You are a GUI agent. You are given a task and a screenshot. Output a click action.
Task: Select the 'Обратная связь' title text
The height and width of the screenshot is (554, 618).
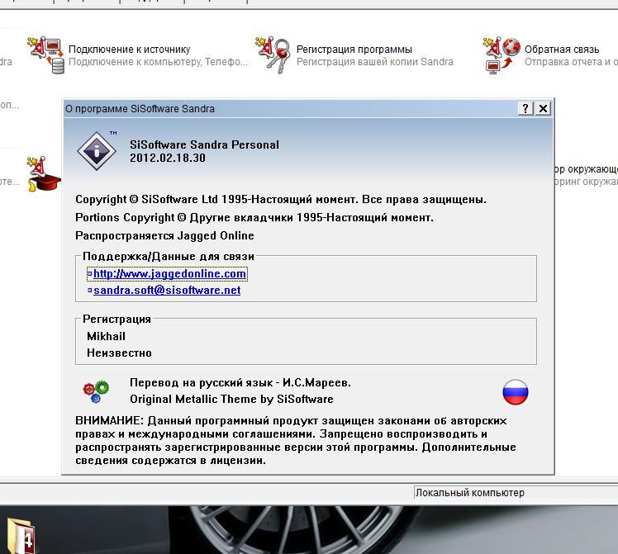click(562, 50)
